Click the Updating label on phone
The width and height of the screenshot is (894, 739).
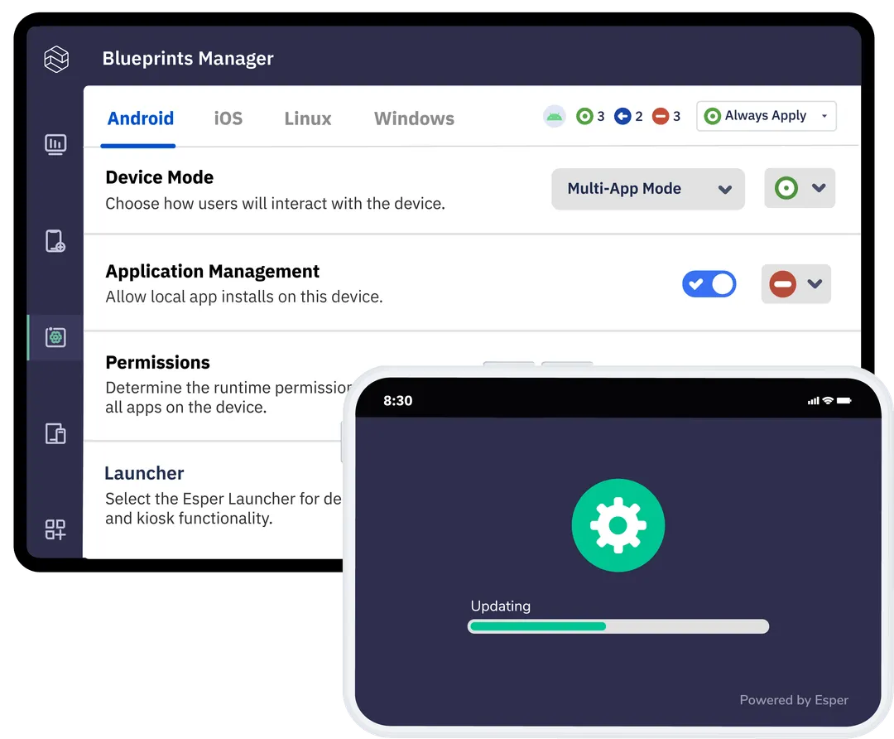[x=501, y=606]
